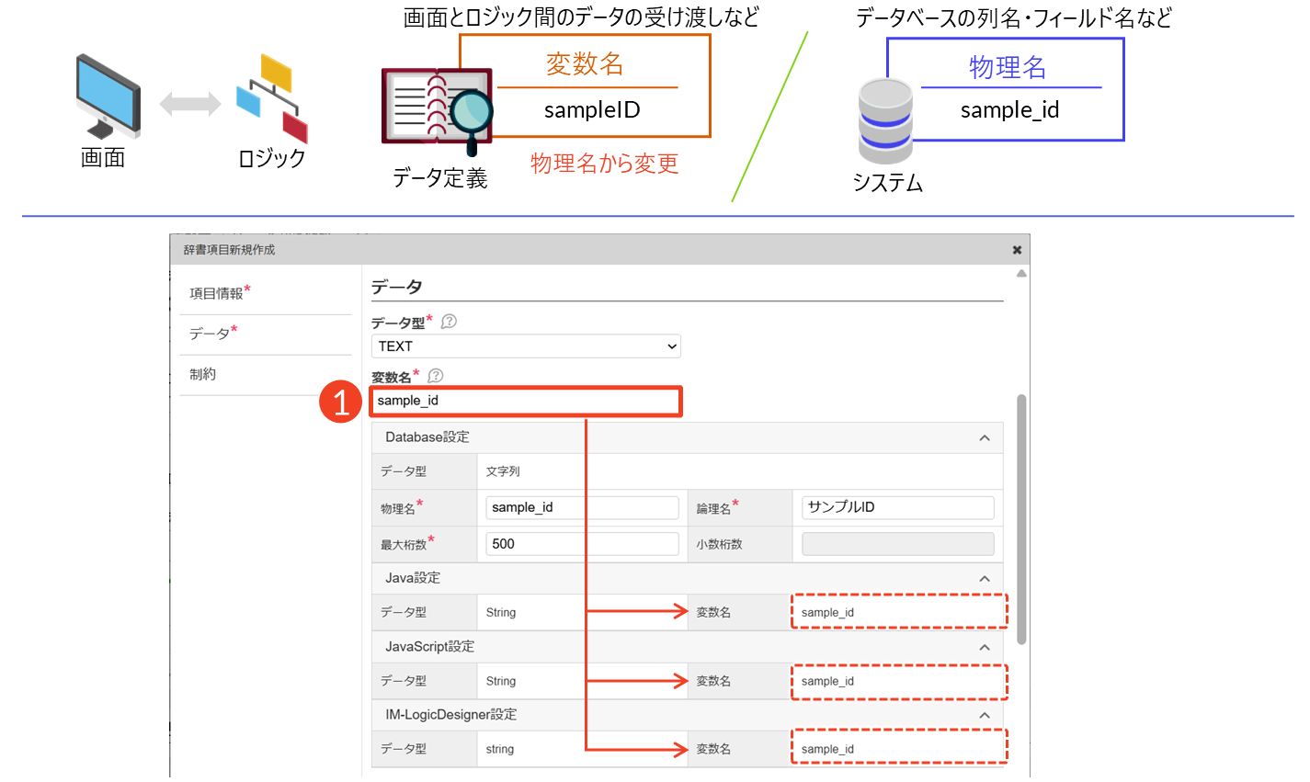Click the red number 1 marker
This screenshot has height=782, width=1310.
point(340,402)
